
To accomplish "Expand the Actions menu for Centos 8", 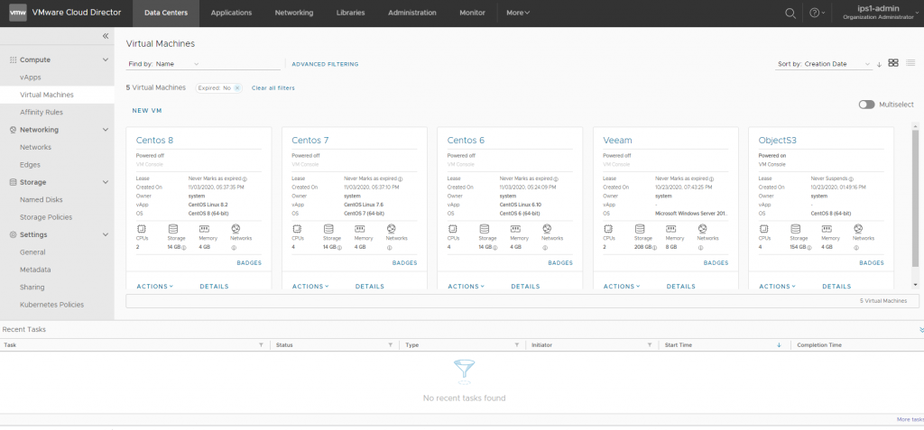I will (x=154, y=286).
